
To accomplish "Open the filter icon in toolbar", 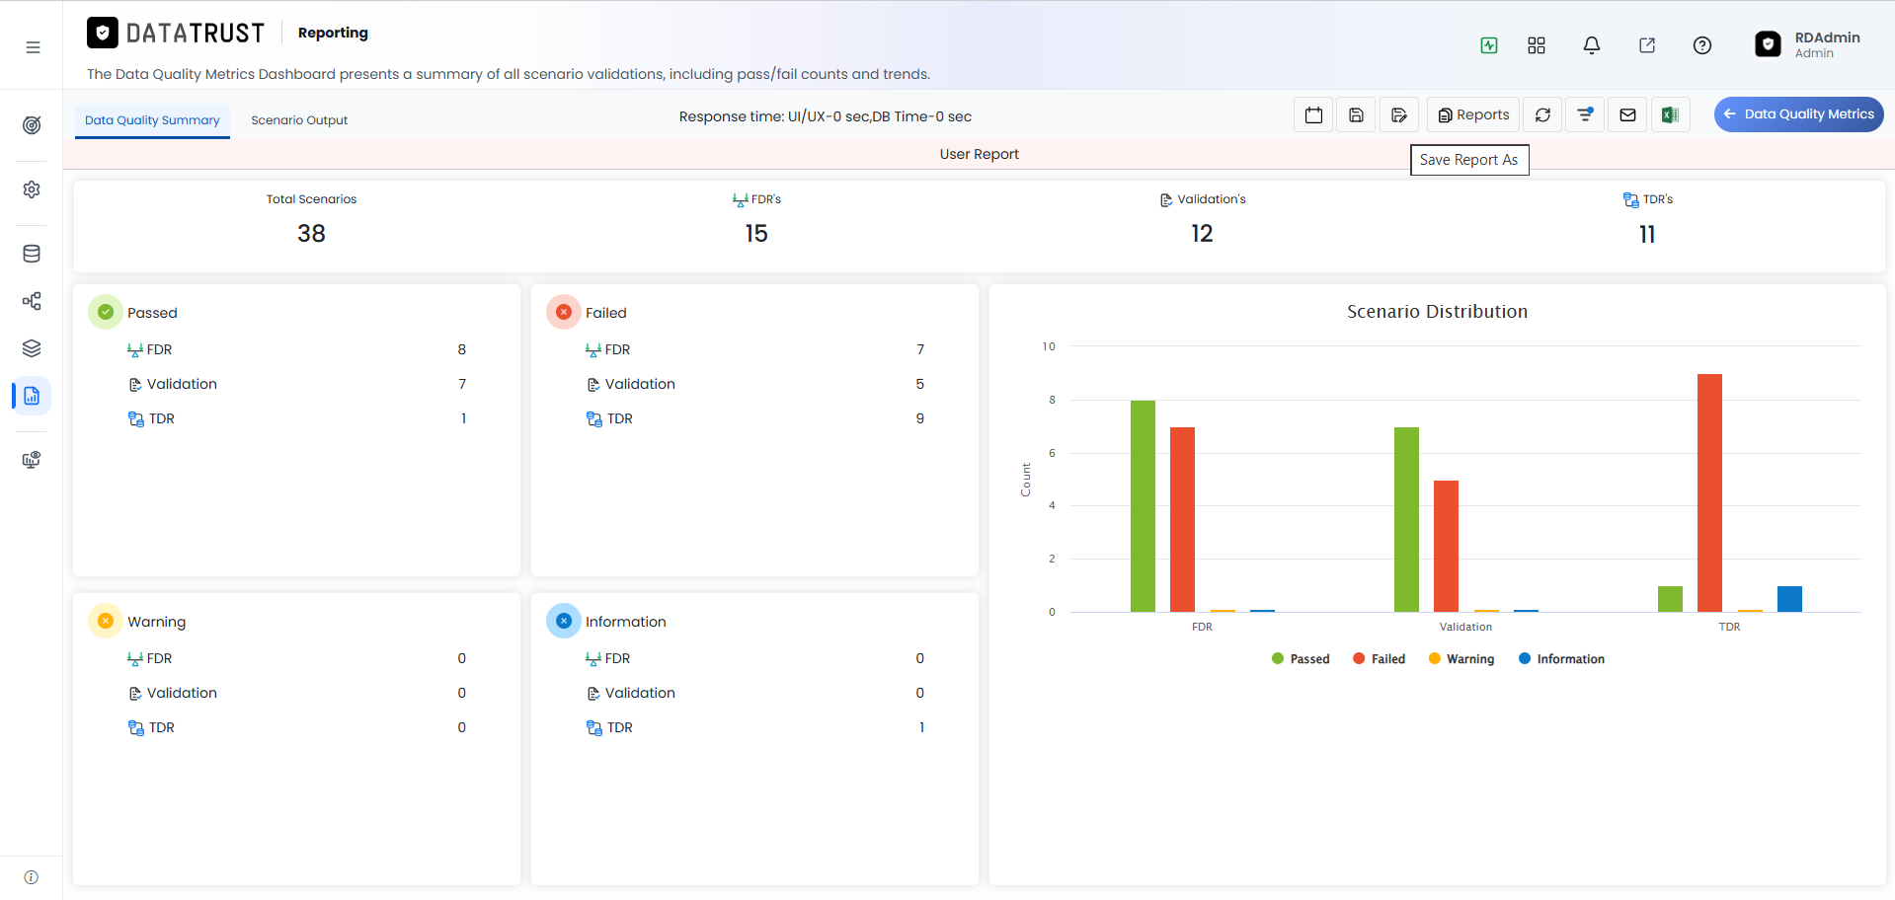I will click(1585, 115).
